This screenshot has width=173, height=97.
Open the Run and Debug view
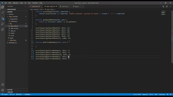2,24
